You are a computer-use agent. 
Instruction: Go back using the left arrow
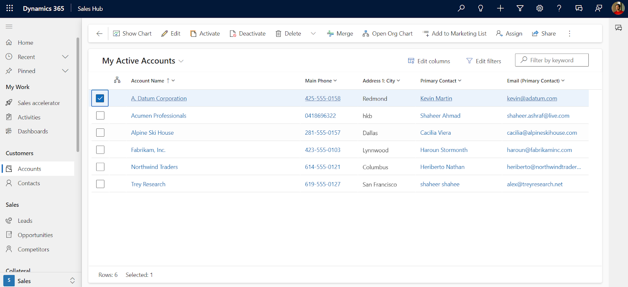click(x=99, y=34)
